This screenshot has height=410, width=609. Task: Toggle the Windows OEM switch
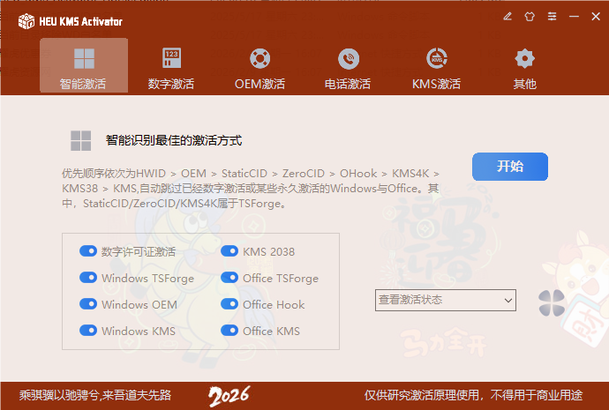click(x=88, y=304)
